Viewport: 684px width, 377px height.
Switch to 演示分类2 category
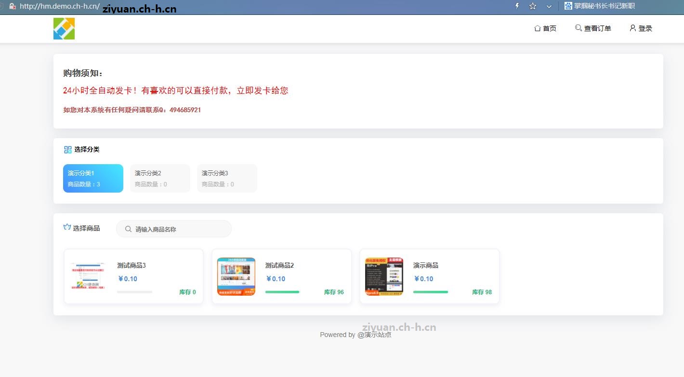click(x=160, y=178)
